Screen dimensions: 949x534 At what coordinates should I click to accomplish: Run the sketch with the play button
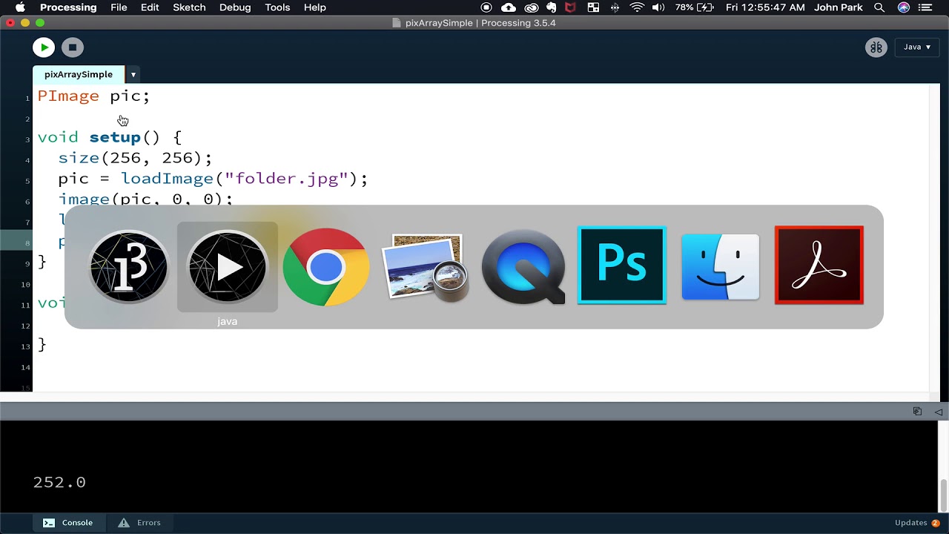pyautogui.click(x=44, y=47)
